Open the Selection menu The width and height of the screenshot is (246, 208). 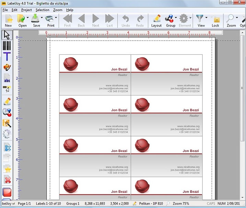tap(43, 10)
